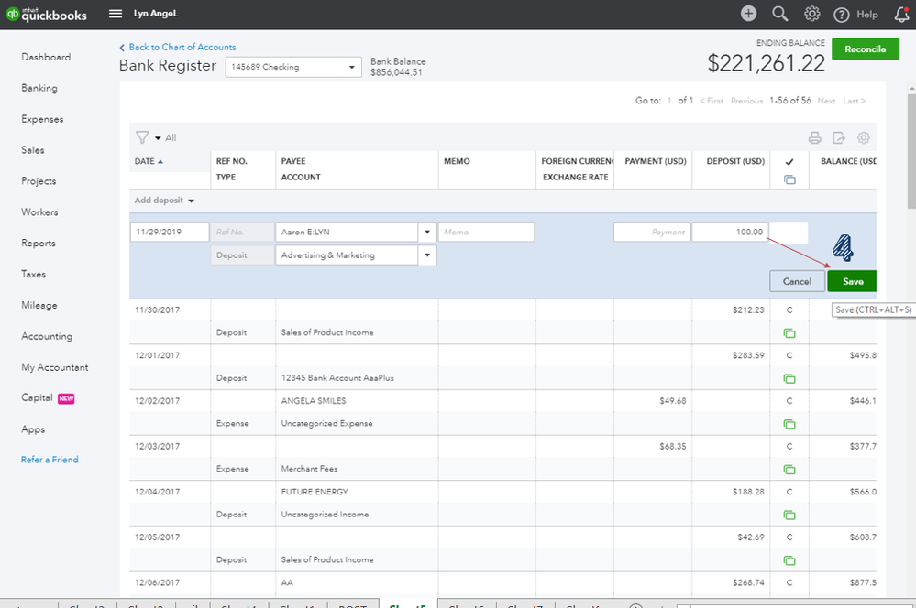Screen dimensions: 916x608
Task: Toggle reconcile status C on 12/02/2017 row
Action: click(x=789, y=401)
